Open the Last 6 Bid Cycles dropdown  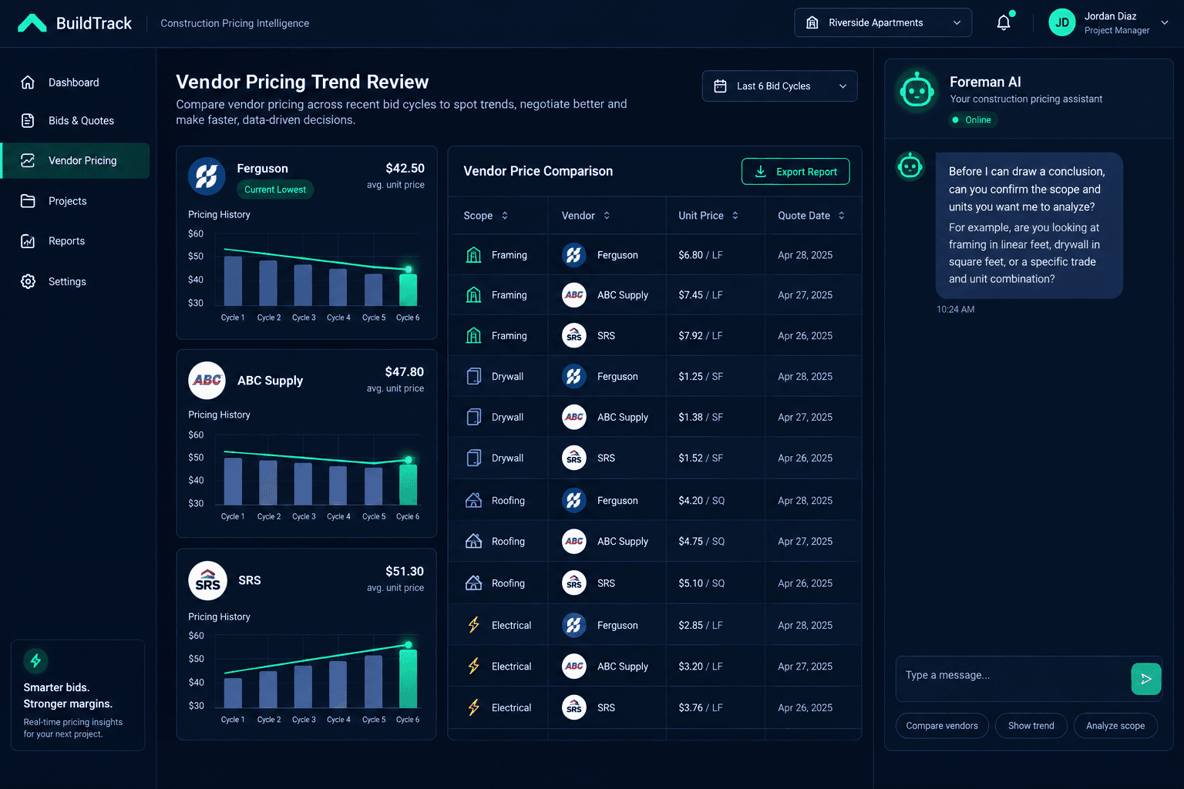pyautogui.click(x=779, y=86)
